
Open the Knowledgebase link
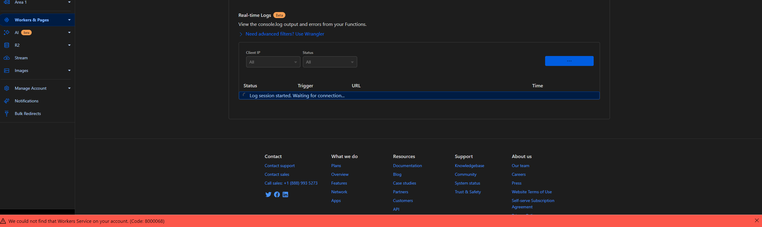[x=469, y=166]
